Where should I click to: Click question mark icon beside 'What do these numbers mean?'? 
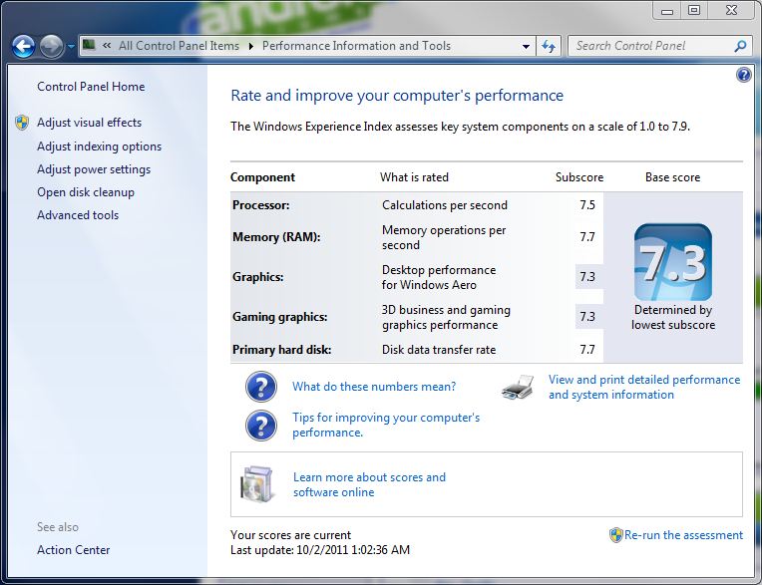click(260, 387)
